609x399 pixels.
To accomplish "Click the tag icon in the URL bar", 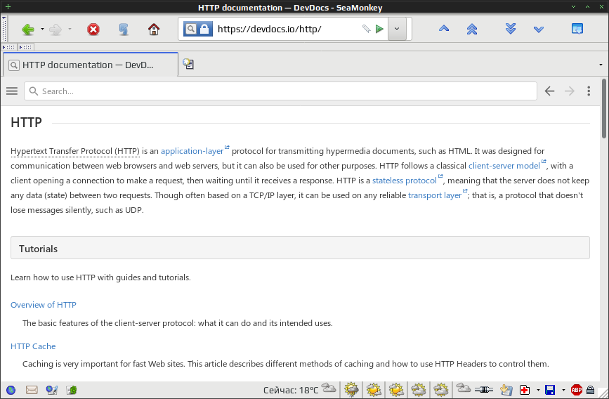I will click(x=366, y=29).
